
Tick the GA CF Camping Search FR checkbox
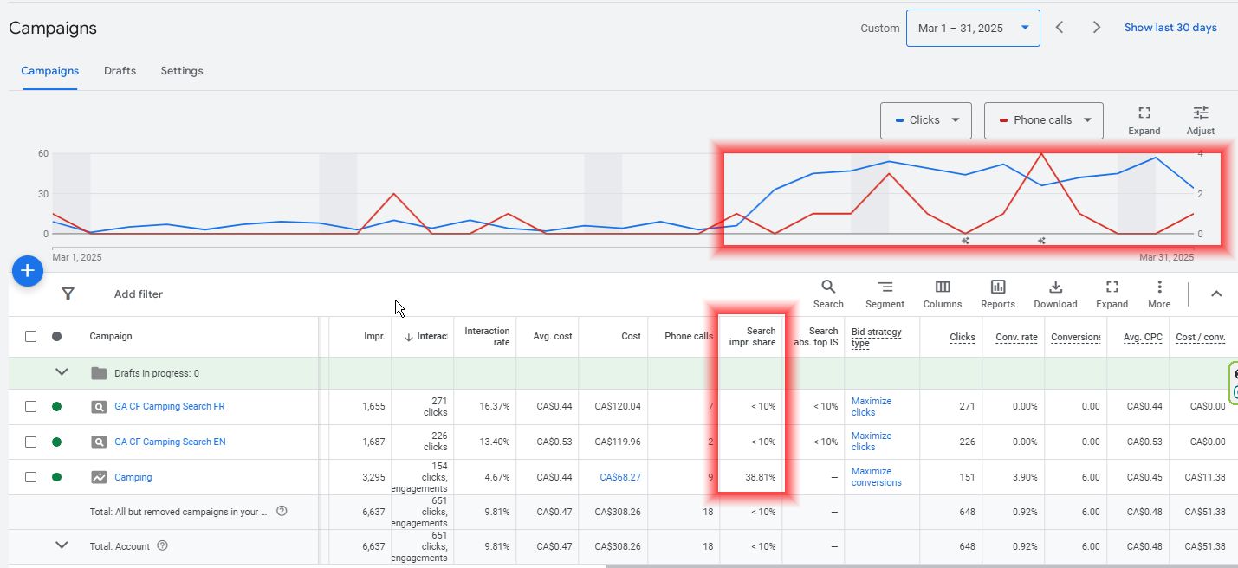coord(30,406)
